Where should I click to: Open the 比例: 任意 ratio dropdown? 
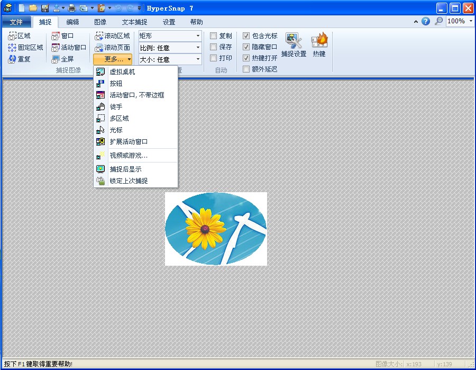point(170,48)
